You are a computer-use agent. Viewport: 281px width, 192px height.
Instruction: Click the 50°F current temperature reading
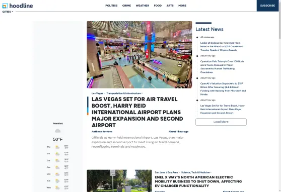coord(58,139)
